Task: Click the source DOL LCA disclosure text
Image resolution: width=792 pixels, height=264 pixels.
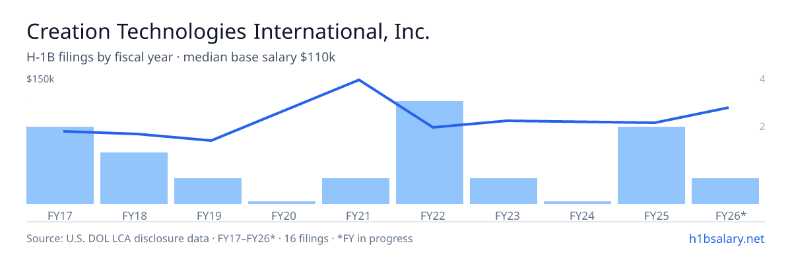Action: [219, 238]
